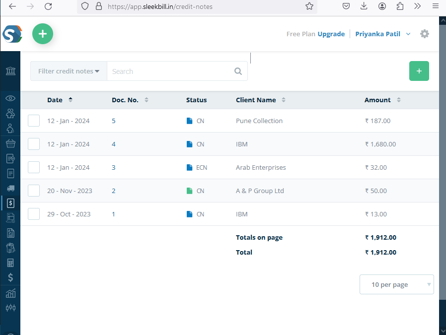
Task: Select the checkbox for Pune Collection row
Action: (x=34, y=121)
